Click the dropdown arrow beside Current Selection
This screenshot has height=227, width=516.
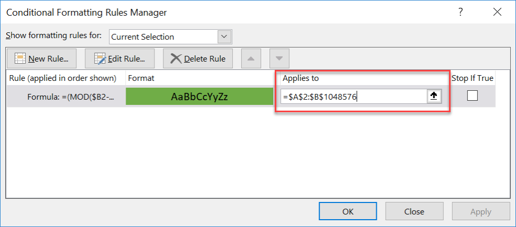pyautogui.click(x=225, y=37)
